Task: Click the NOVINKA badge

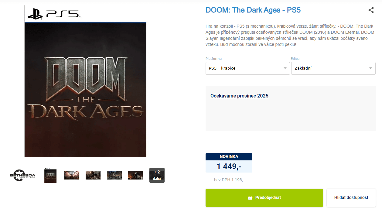Action: click(x=229, y=156)
